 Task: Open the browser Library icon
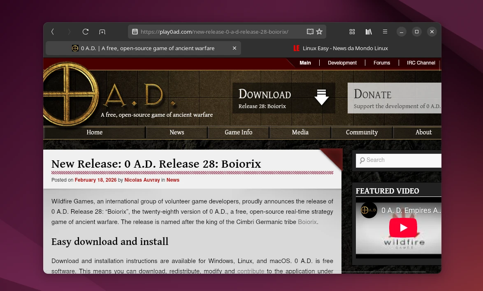tap(368, 32)
